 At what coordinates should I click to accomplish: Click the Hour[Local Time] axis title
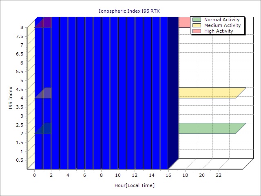coord(135,185)
